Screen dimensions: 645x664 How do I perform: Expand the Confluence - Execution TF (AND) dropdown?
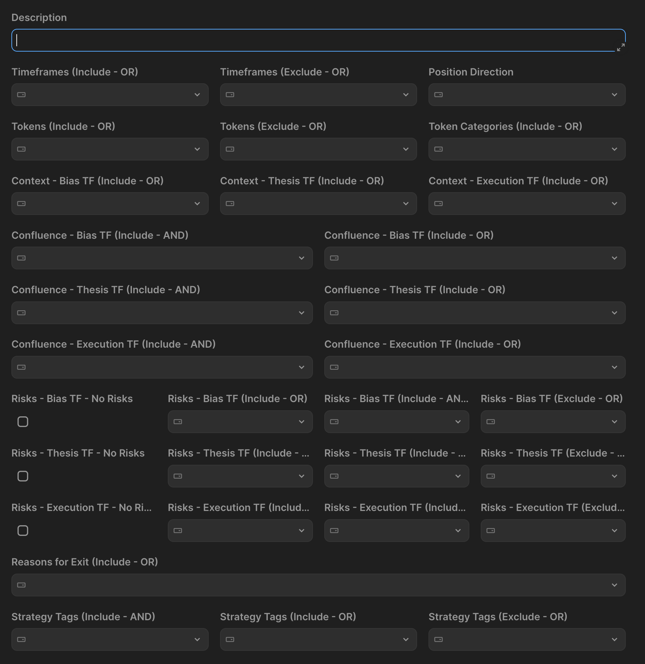(302, 367)
